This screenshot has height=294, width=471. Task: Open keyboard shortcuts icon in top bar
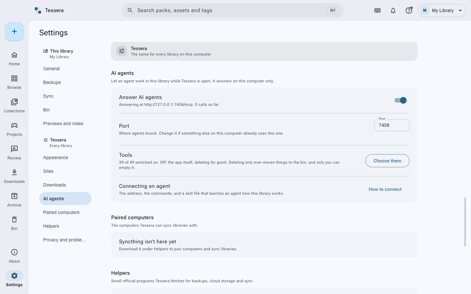click(377, 10)
